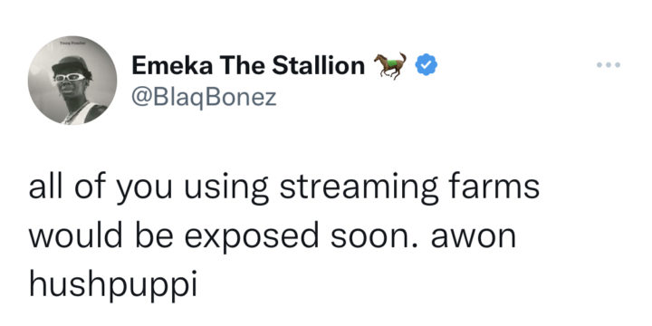Click the word "Emeka" in the name
Viewport: 652px width, 326px height.
pos(172,66)
